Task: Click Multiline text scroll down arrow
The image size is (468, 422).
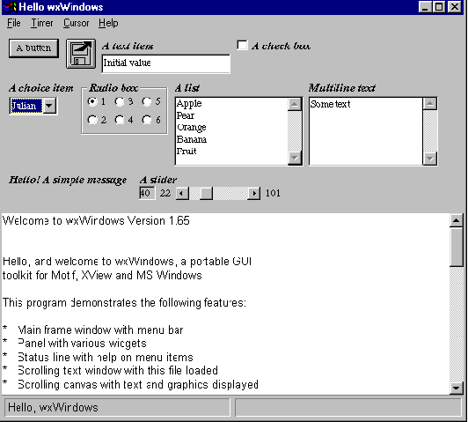Action: click(430, 158)
